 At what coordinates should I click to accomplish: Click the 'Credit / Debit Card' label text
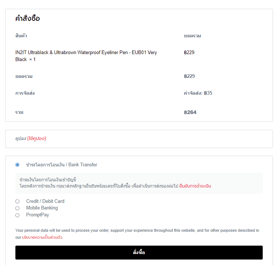[45, 201]
